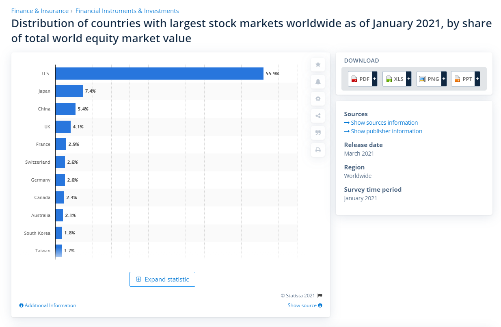Image resolution: width=501 pixels, height=327 pixels.
Task: Click the print icon
Action: click(x=318, y=150)
